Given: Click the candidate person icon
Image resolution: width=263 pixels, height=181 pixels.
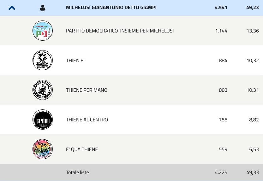Looking at the screenshot, I should pyautogui.click(x=43, y=8).
